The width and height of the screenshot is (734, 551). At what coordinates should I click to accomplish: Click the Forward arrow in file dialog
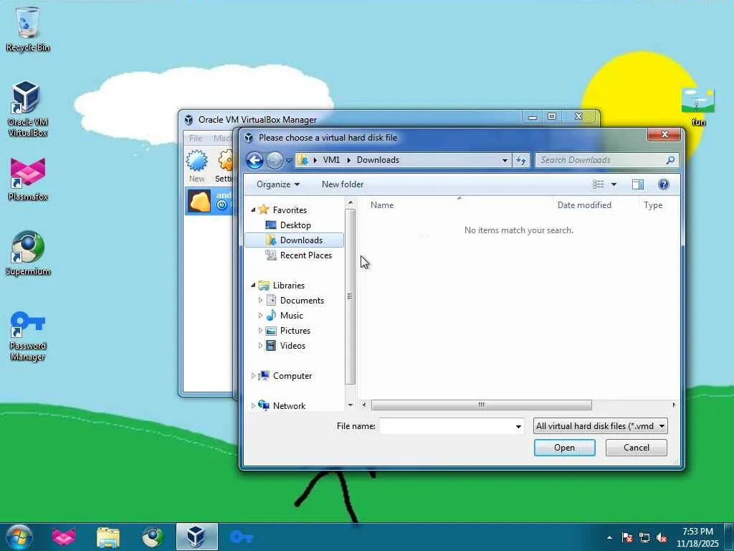275,160
